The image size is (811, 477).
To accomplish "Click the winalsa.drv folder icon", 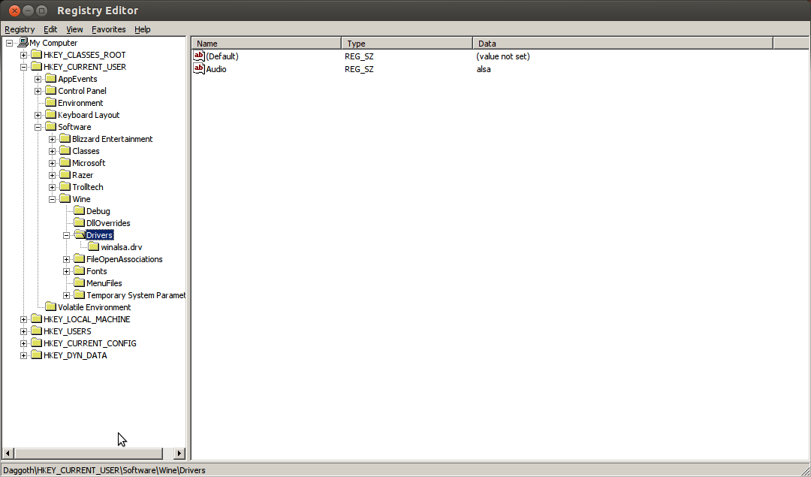I will pyautogui.click(x=94, y=247).
